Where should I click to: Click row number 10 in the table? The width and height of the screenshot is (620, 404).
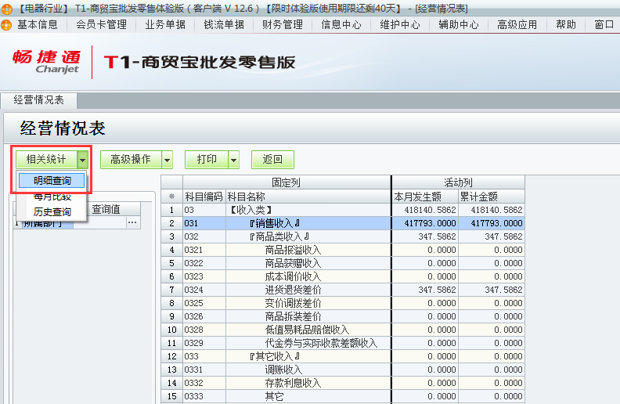click(x=171, y=330)
